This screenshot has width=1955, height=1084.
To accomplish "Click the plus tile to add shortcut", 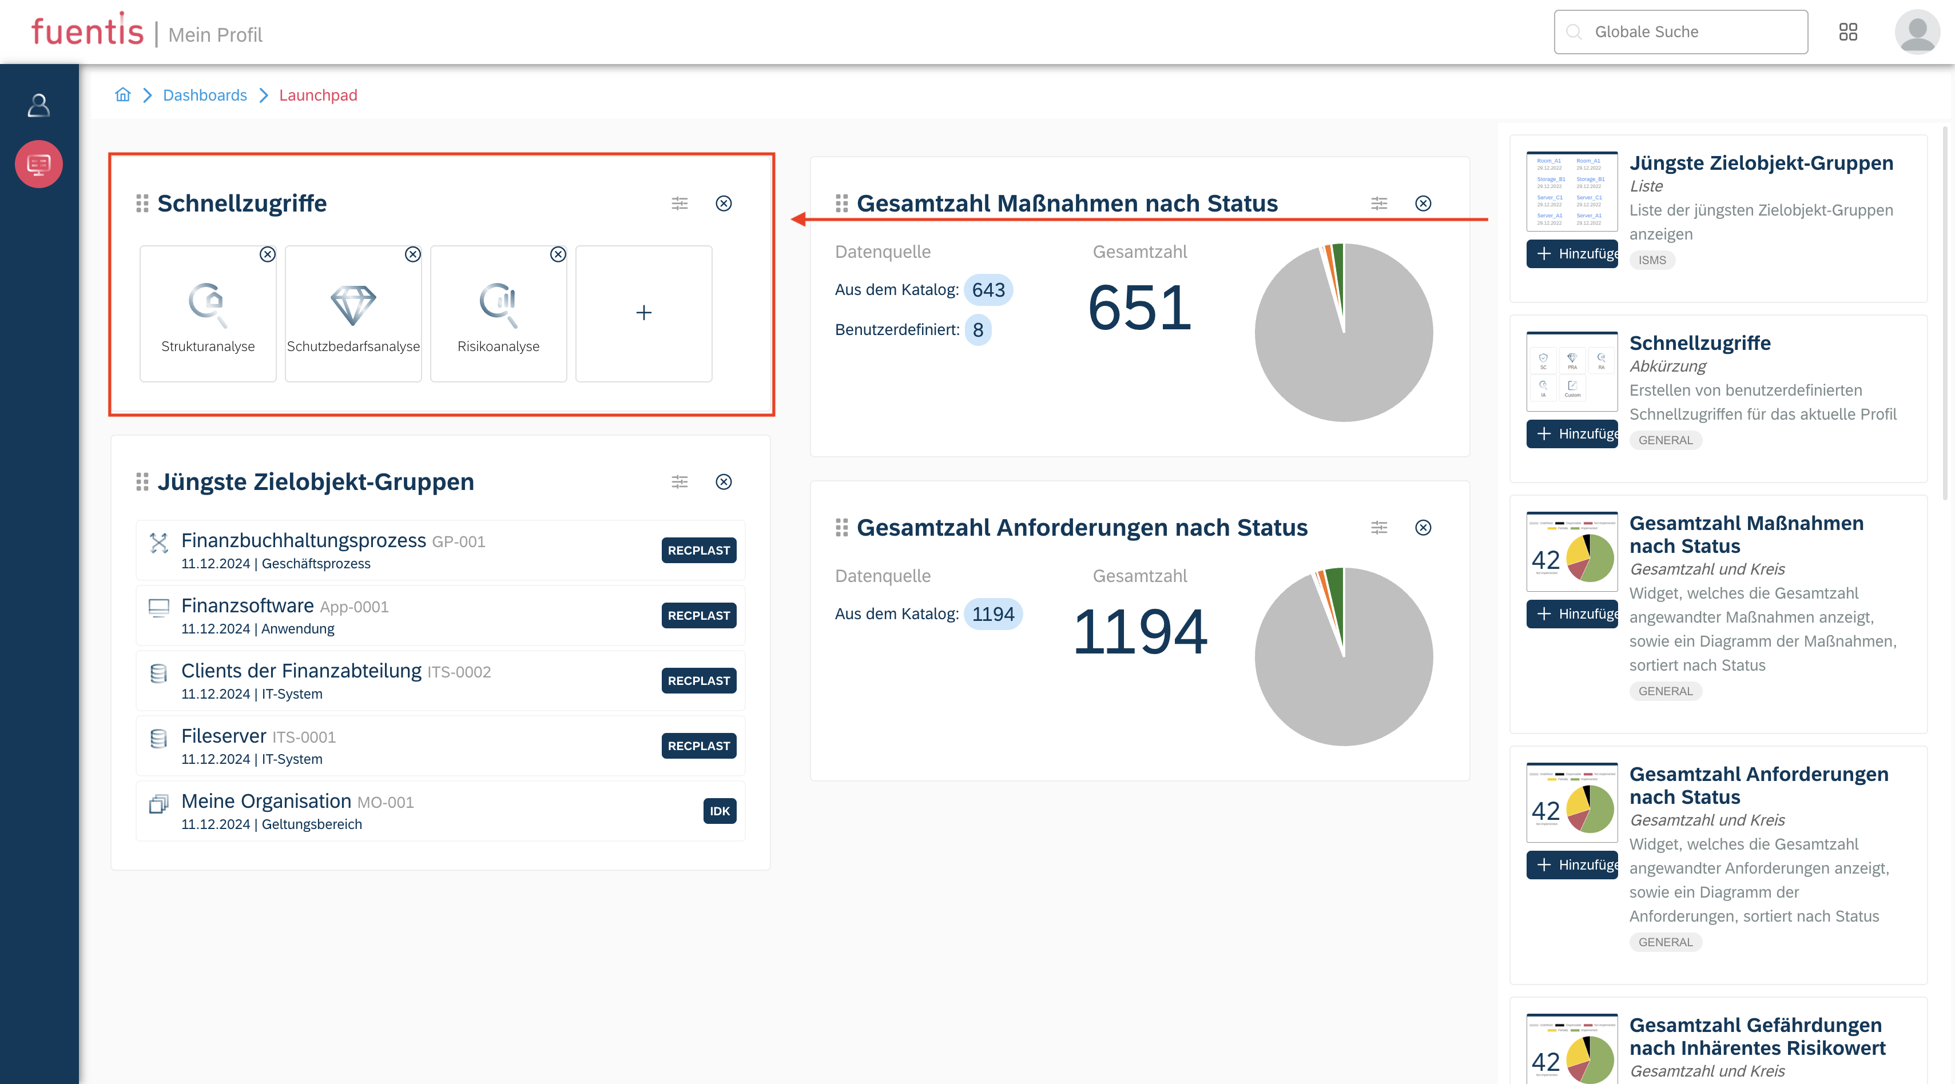I will 643,313.
